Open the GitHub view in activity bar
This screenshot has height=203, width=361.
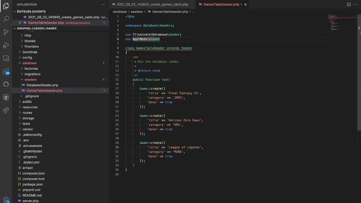[x=6, y=98]
